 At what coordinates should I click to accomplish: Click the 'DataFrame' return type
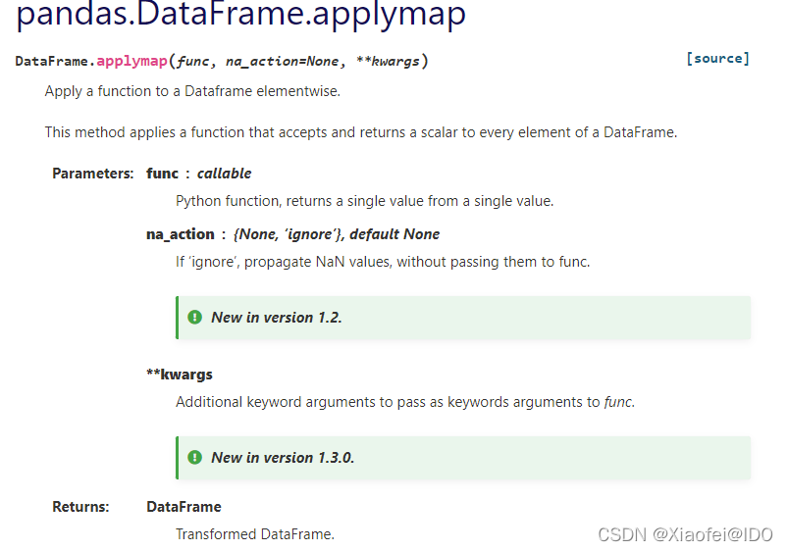click(184, 507)
